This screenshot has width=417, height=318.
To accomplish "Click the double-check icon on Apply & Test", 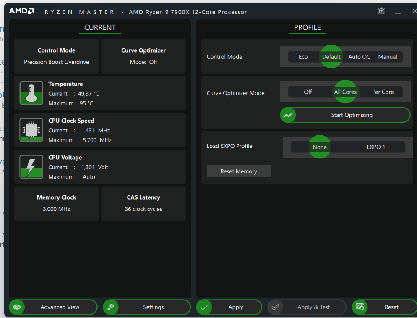I will tap(276, 307).
